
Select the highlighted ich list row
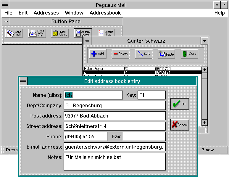pyautogui.click(x=142, y=73)
